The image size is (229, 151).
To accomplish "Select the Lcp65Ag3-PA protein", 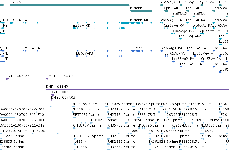I will pyautogui.click(x=161, y=51).
